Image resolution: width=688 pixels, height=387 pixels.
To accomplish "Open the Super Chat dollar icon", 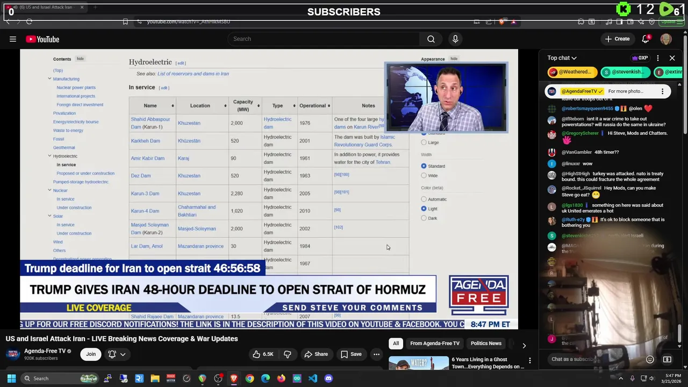I will click(667, 359).
